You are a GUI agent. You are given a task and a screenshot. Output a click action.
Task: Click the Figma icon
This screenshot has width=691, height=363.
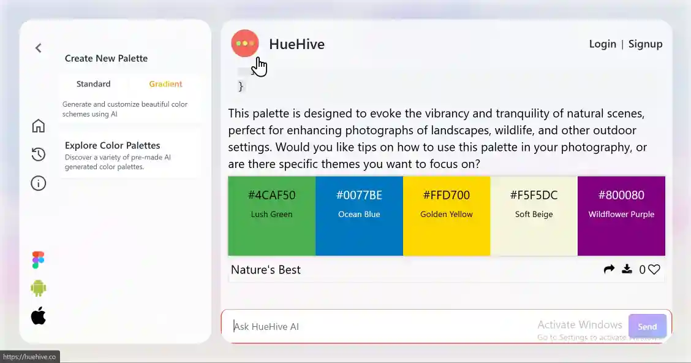pyautogui.click(x=37, y=259)
